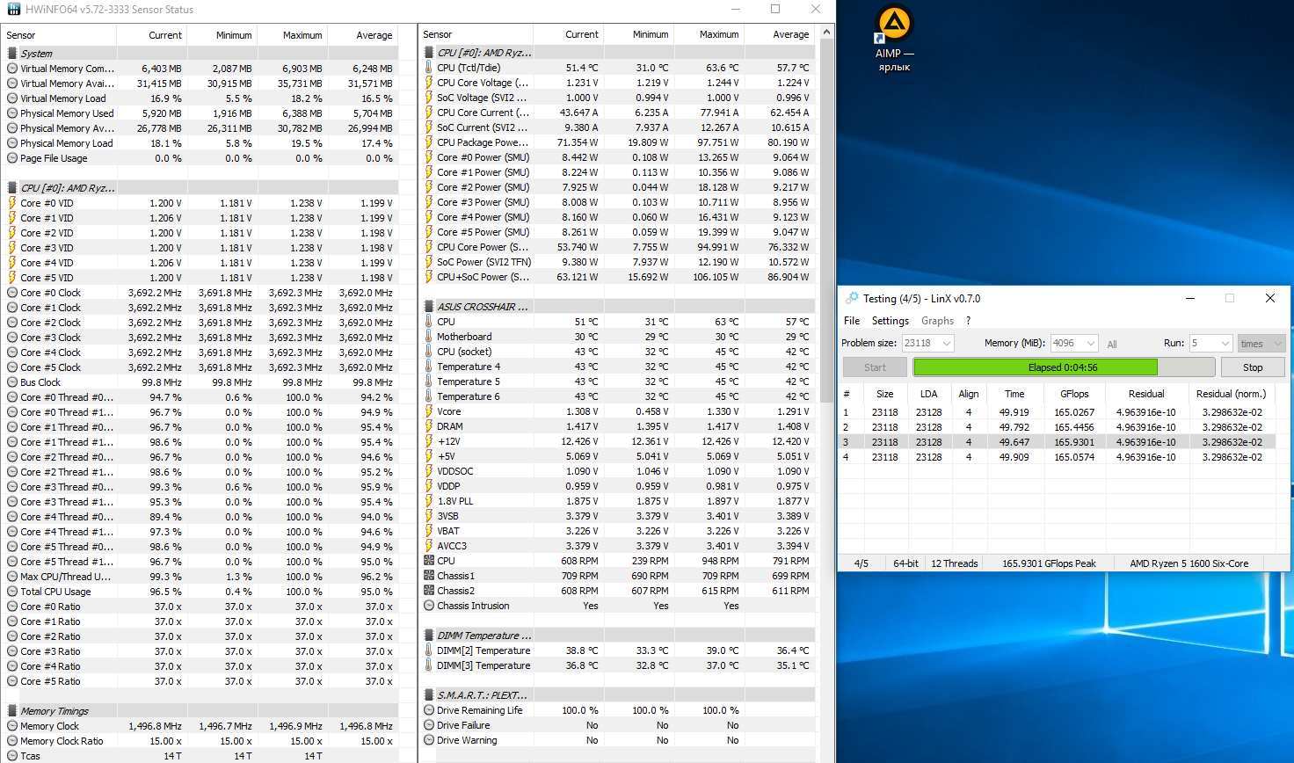The image size is (1294, 763).
Task: Click the System section header icon
Action: (12, 53)
